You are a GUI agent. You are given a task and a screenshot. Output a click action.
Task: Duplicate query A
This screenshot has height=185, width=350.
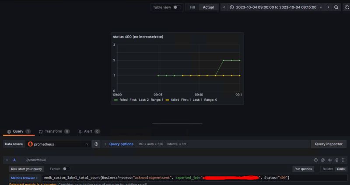point(323,160)
